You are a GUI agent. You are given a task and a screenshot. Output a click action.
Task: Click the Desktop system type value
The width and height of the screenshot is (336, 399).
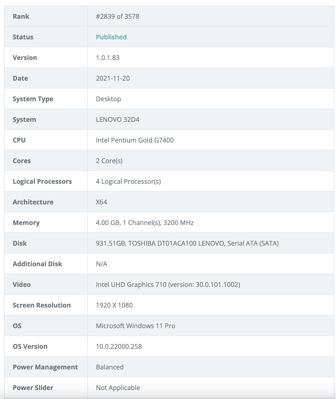click(x=108, y=99)
